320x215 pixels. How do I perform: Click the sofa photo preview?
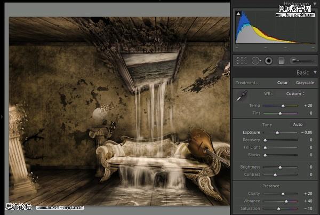click(119, 111)
